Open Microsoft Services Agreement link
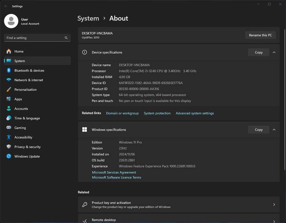286x223 pixels. click(x=114, y=172)
